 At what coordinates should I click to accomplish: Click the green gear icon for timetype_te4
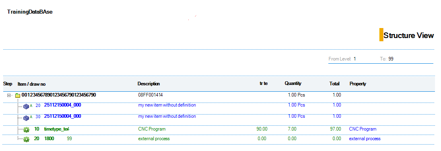27,130
